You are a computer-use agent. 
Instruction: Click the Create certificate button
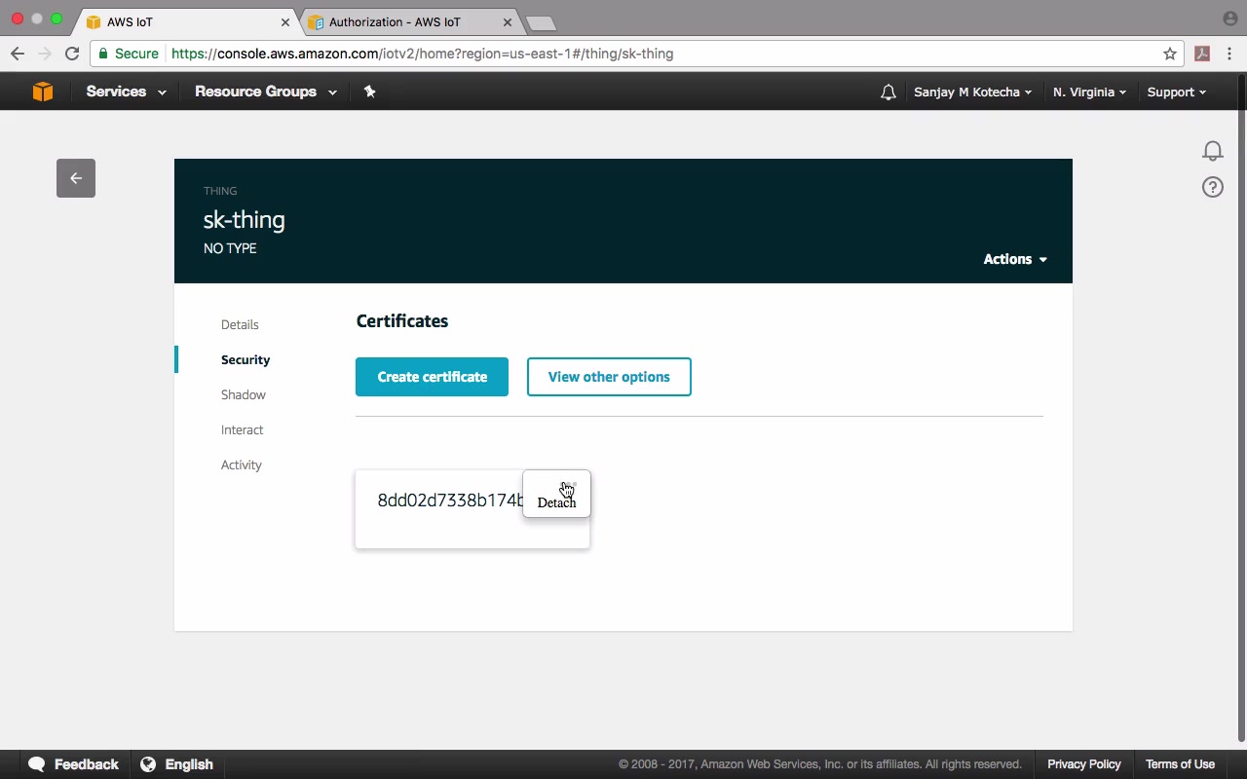coord(432,377)
